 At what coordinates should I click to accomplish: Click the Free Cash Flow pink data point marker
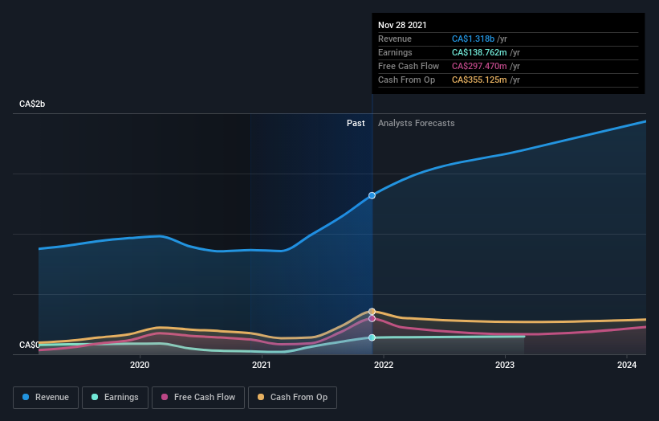coord(372,319)
